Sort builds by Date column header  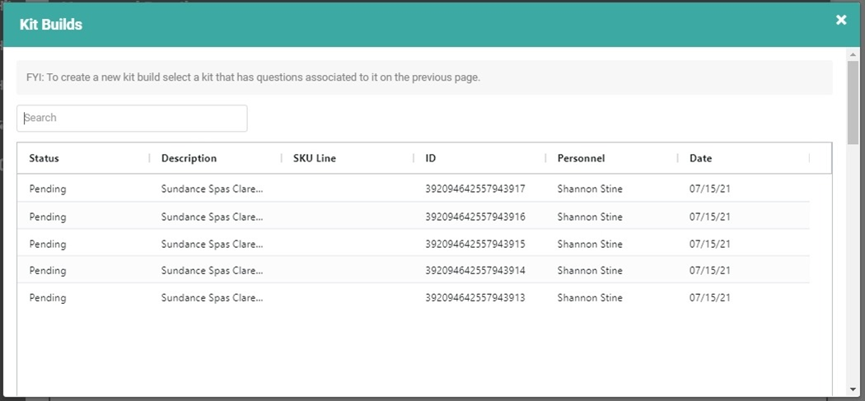coord(700,158)
